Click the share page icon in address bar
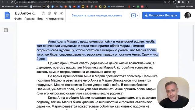Screen dimensions: 195x110 point(169,2)
